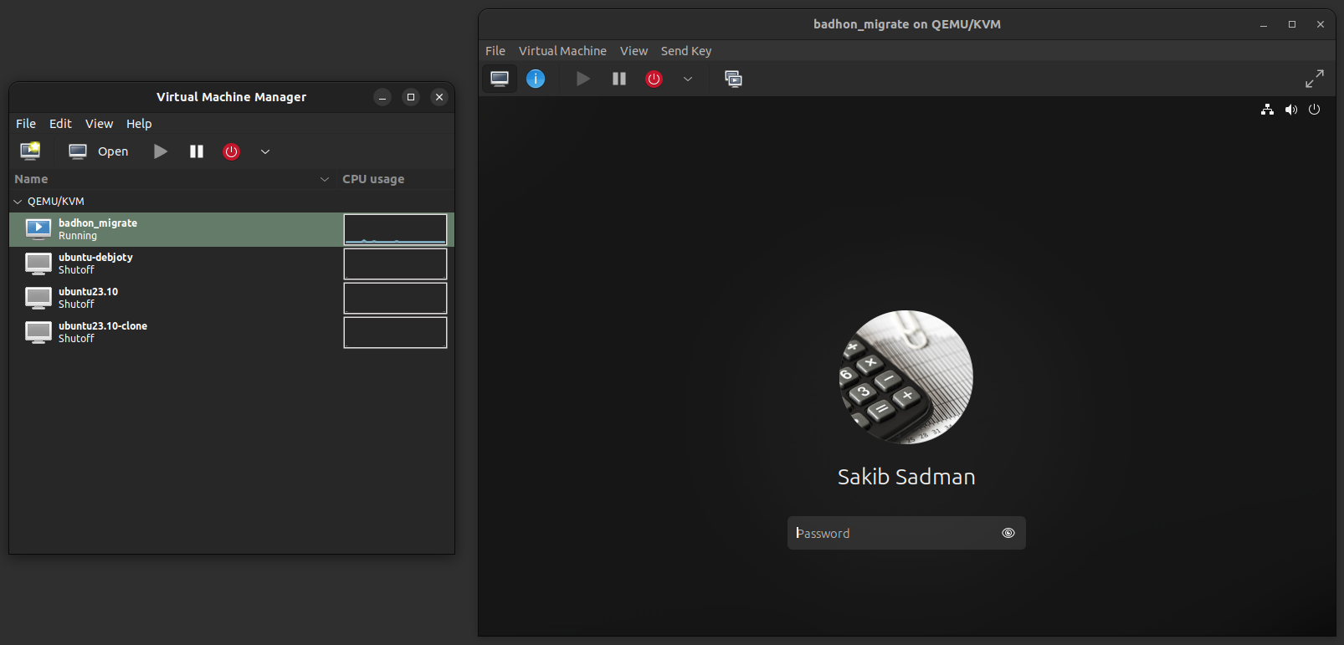Open File menu in badhon_migrate window
This screenshot has height=645, width=1344.
[x=495, y=51]
